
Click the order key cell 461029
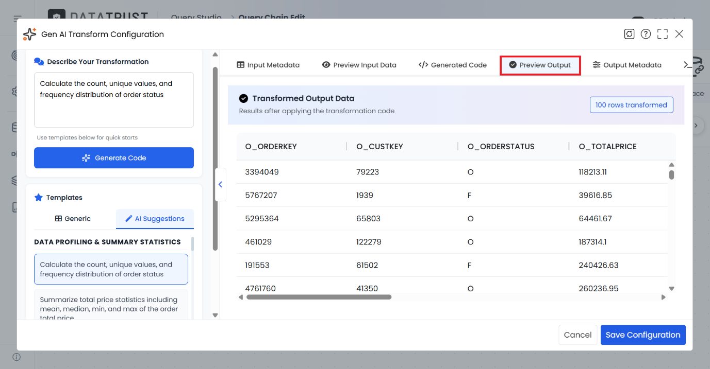pyautogui.click(x=258, y=242)
